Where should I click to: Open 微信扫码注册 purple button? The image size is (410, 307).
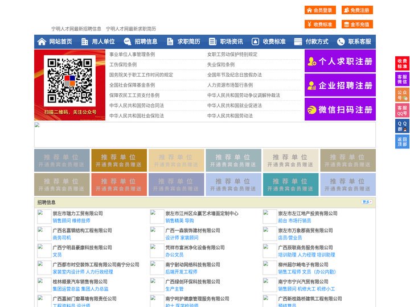(340, 109)
